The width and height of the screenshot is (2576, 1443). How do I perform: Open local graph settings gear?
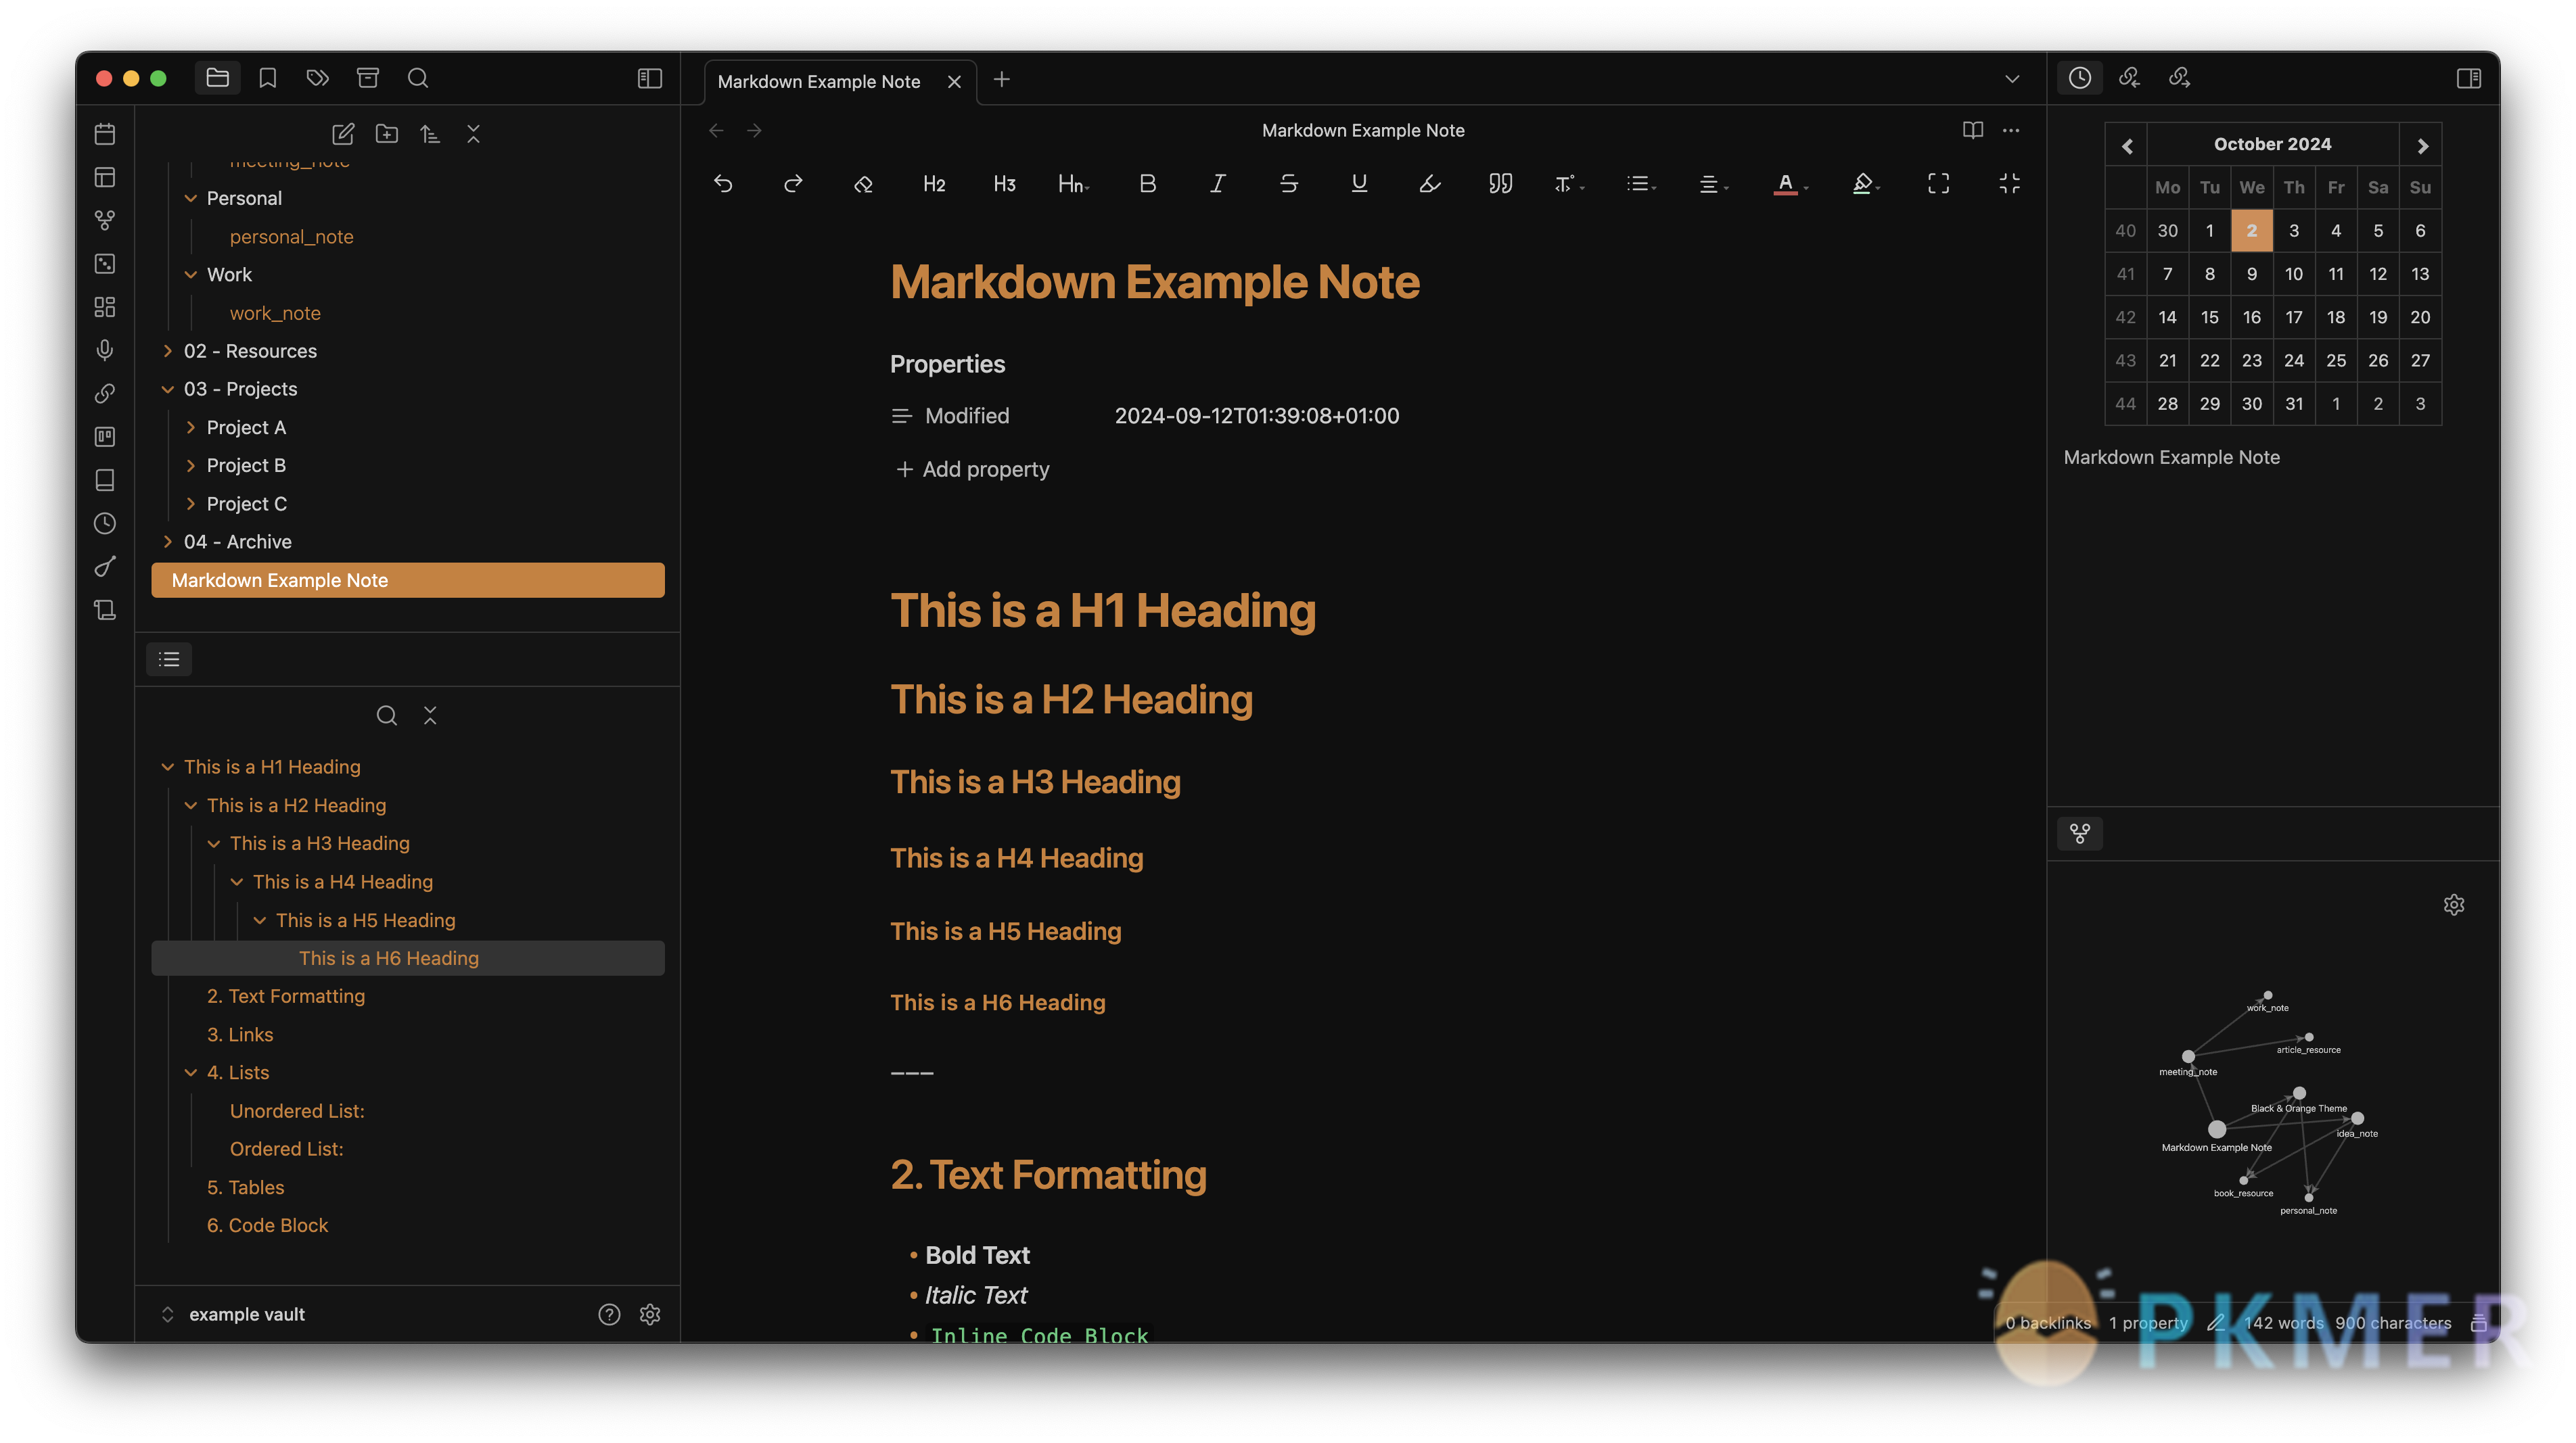[x=2454, y=904]
